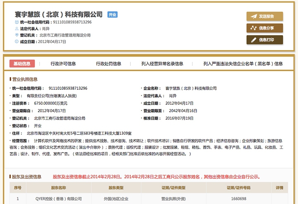
Task: Click the share graph icon on 信息分享
Action: click(x=254, y=28)
